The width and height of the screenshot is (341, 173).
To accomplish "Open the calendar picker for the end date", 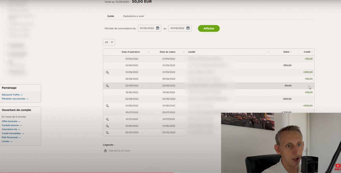I will [x=188, y=28].
